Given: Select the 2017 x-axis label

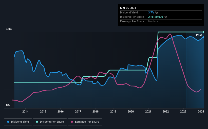Looking at the screenshot, I should click(x=78, y=111).
